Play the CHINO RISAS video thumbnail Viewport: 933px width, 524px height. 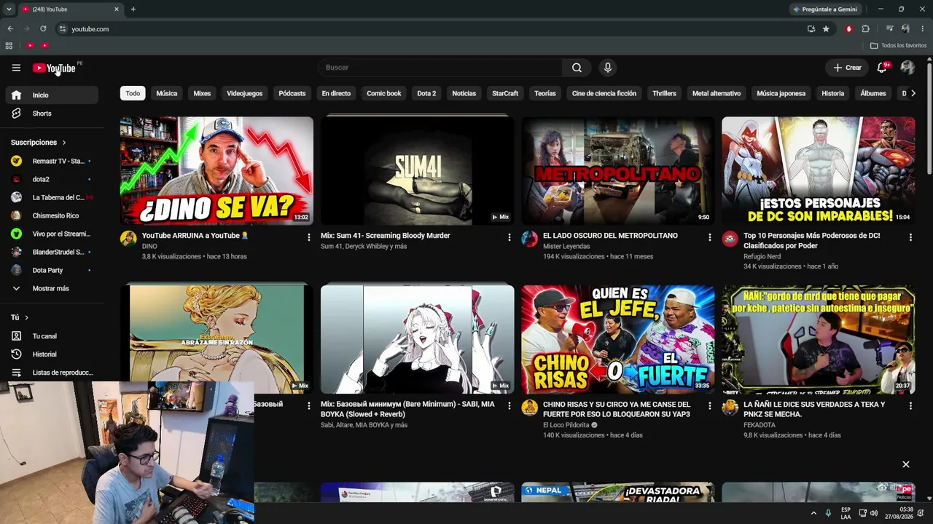(x=618, y=339)
